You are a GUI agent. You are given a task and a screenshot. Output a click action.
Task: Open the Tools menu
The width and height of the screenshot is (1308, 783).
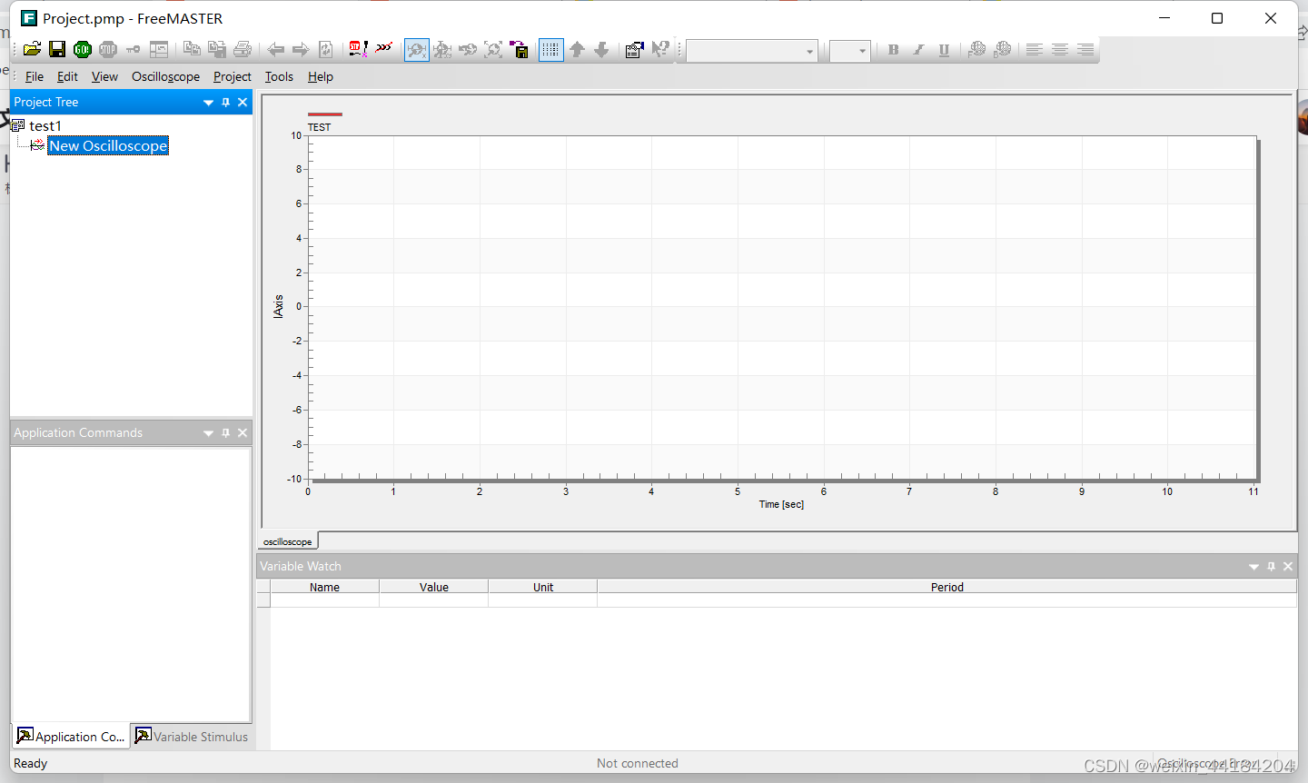[x=279, y=77]
